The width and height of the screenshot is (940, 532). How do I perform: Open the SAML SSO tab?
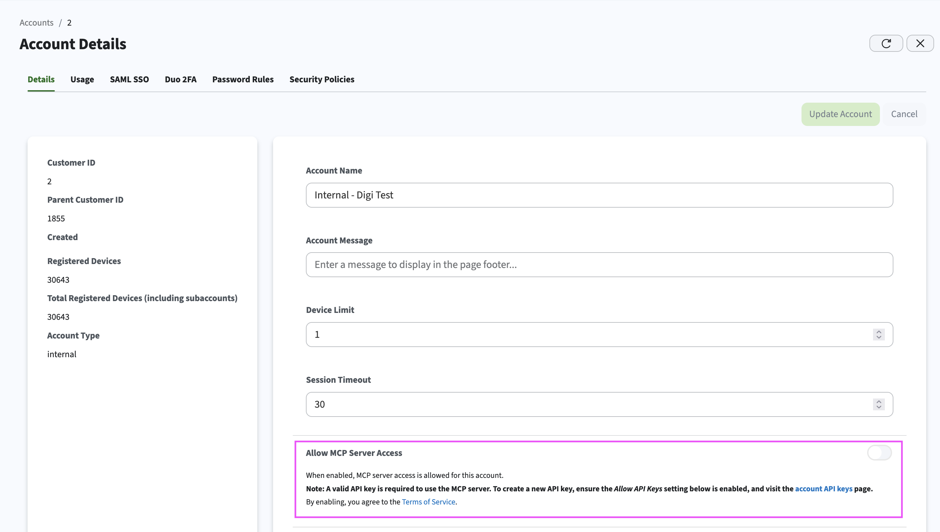pos(129,79)
